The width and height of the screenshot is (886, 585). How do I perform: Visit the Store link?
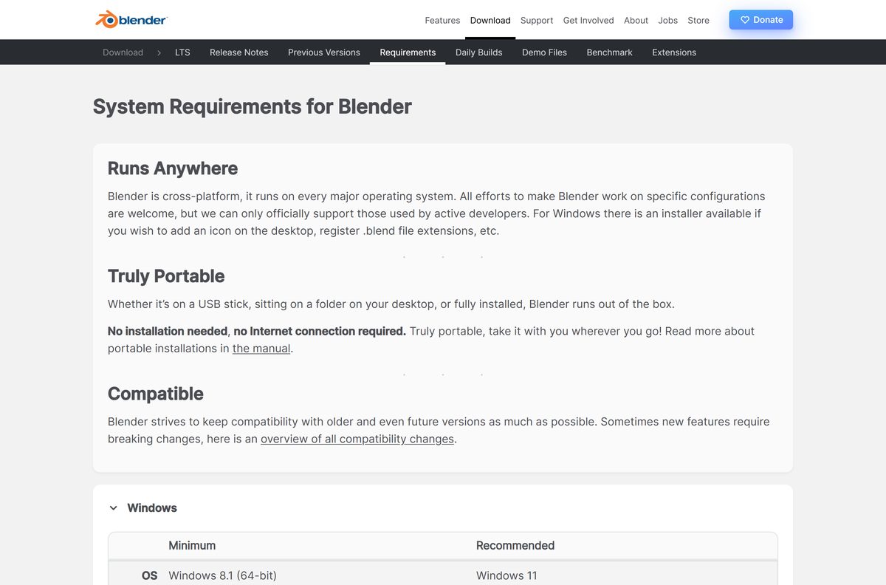tap(698, 20)
